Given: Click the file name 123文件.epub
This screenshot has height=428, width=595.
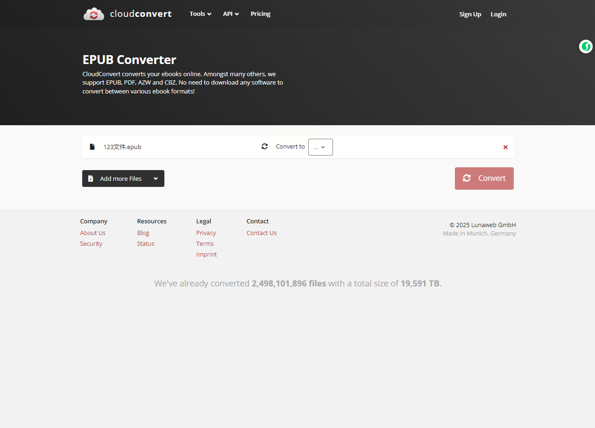Looking at the screenshot, I should coord(122,147).
